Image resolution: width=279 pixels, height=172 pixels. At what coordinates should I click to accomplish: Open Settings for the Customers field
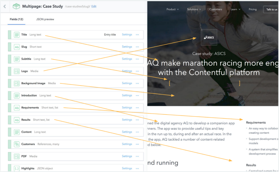[127, 144]
